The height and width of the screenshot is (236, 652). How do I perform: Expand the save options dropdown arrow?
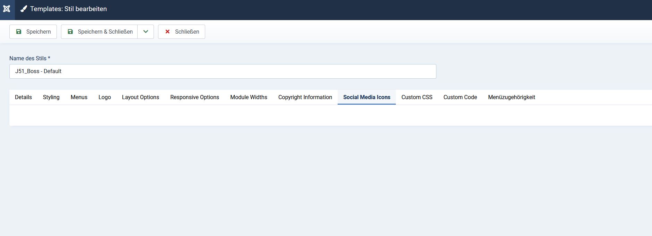click(146, 32)
